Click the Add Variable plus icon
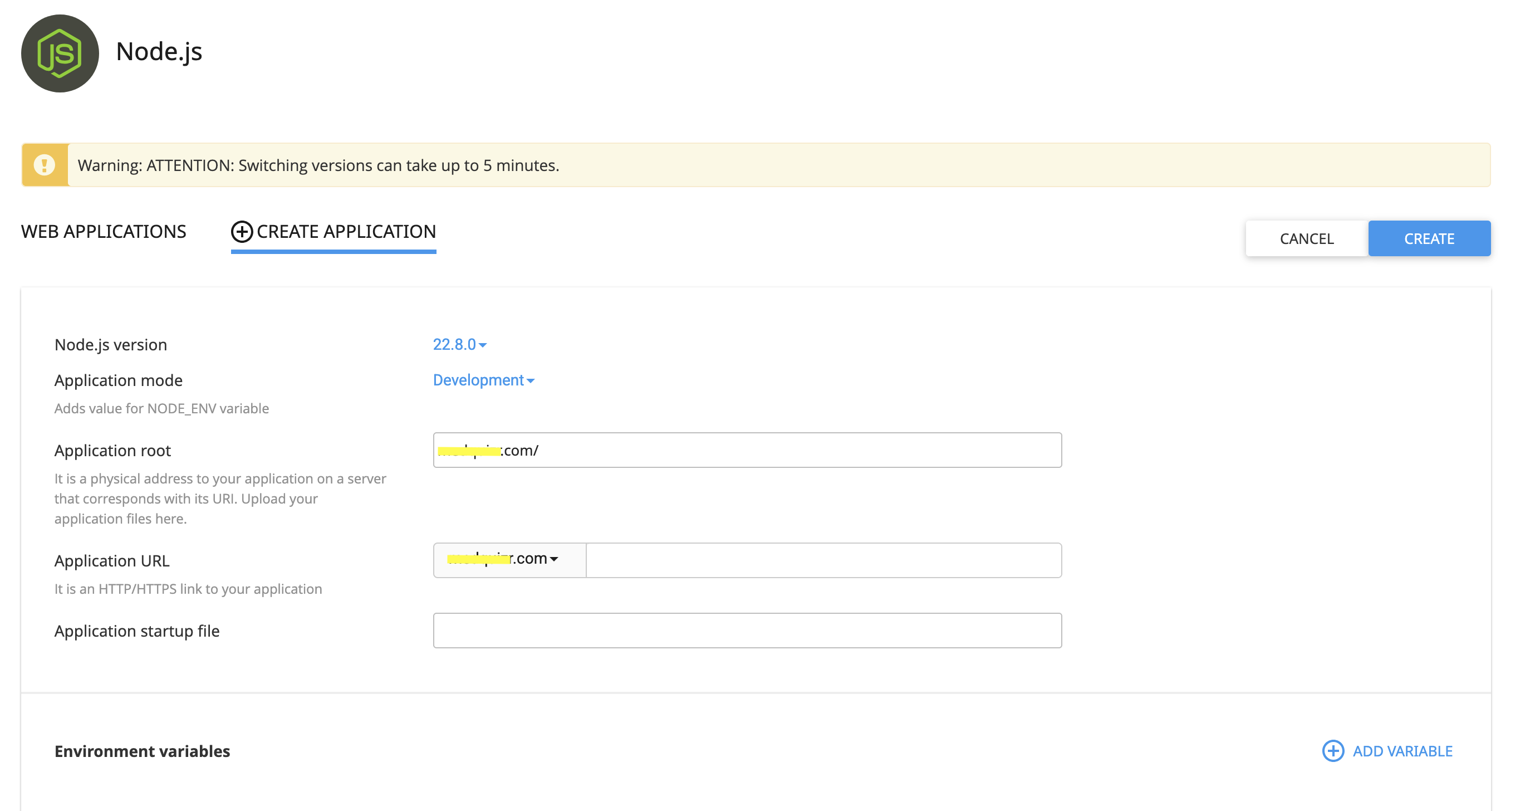Image resolution: width=1530 pixels, height=811 pixels. click(x=1333, y=750)
